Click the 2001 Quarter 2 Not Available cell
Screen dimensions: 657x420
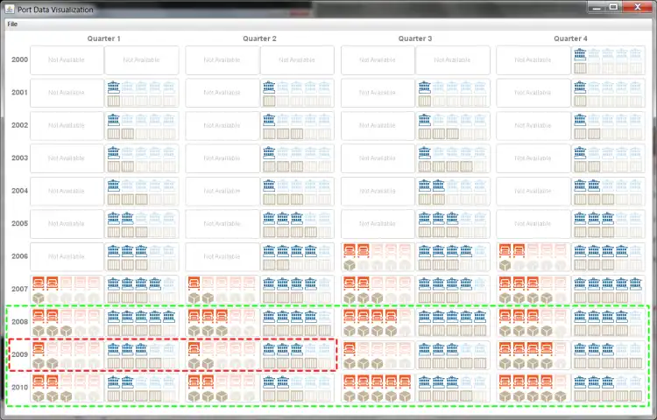[x=223, y=93]
